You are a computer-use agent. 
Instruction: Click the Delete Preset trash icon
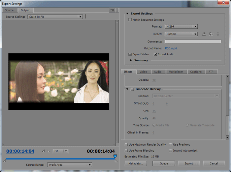218,34
